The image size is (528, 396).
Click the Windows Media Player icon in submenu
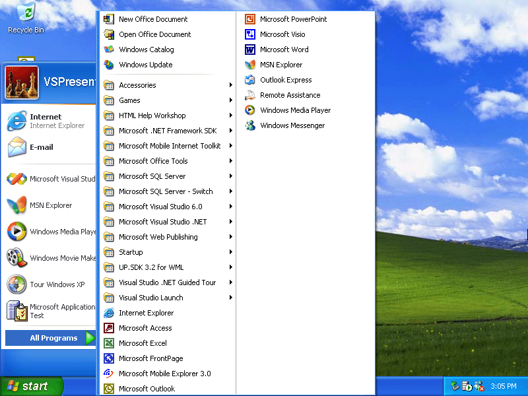click(x=250, y=110)
